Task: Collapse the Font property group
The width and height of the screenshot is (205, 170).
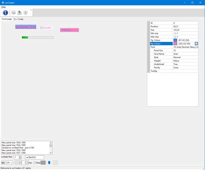Action: click(x=149, y=47)
